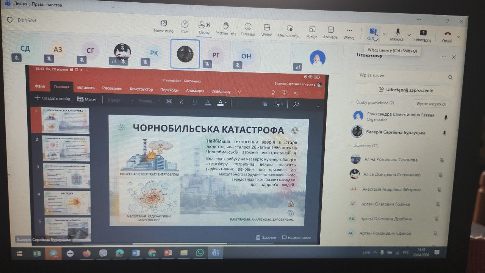Viewport: 485px width, 273px height.
Task: Click Udostępnij zaproszenie button
Action: coord(405,90)
